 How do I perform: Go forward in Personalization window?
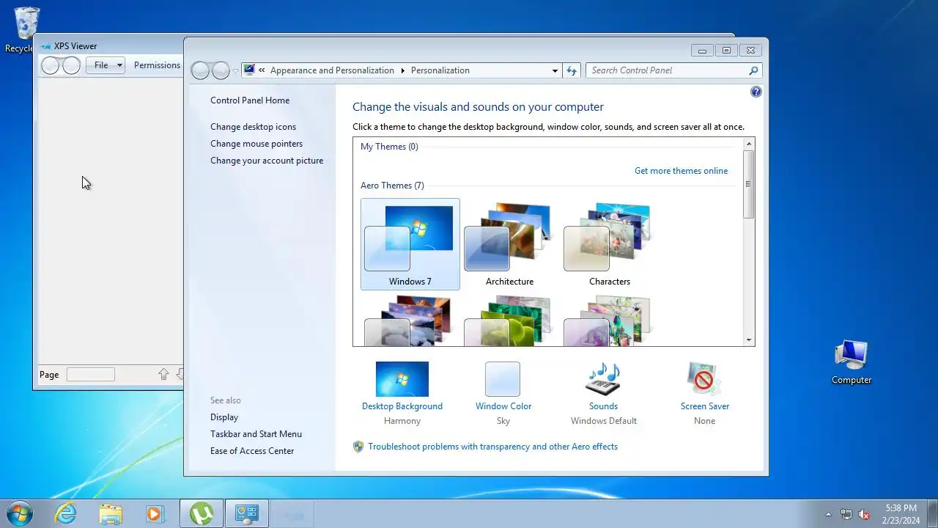pos(221,70)
